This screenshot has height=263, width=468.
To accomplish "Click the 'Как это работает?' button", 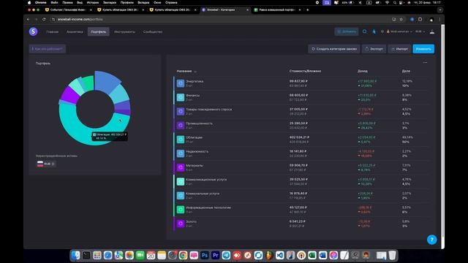I will tap(47, 49).
